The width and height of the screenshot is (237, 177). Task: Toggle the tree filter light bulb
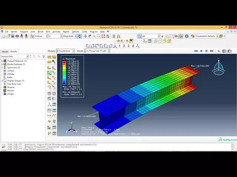[44, 56]
